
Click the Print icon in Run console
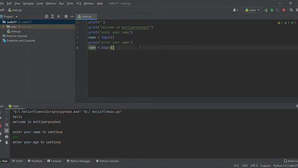[7, 137]
